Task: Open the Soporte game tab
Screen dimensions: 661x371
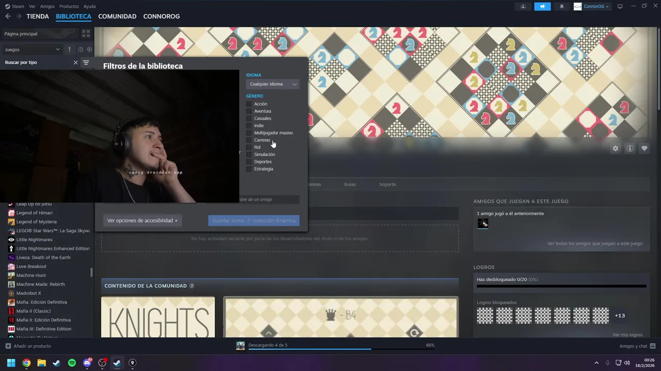Action: [387, 184]
